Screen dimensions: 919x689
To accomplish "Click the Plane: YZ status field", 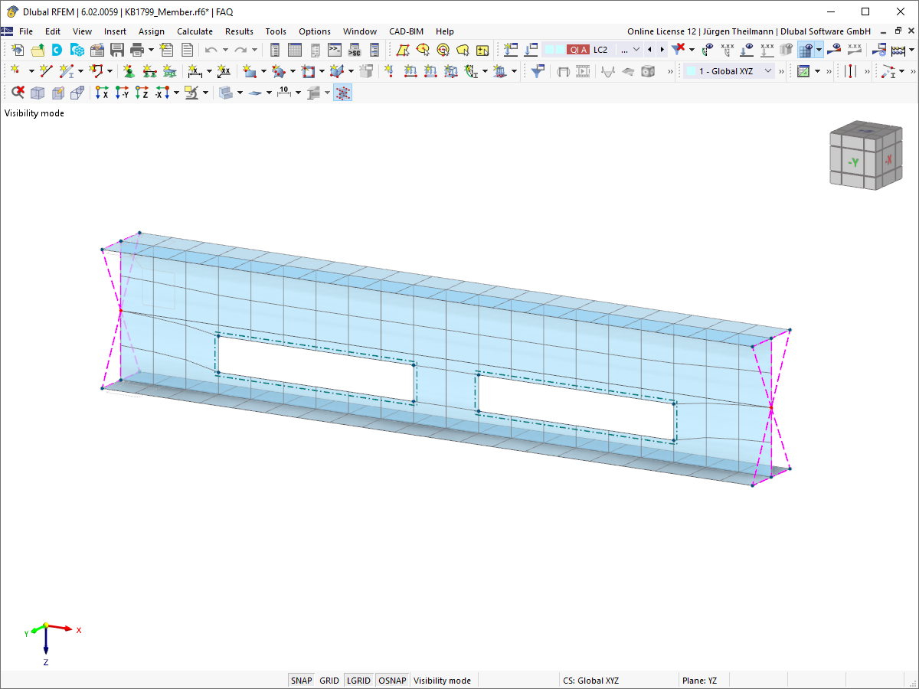I will pos(700,681).
